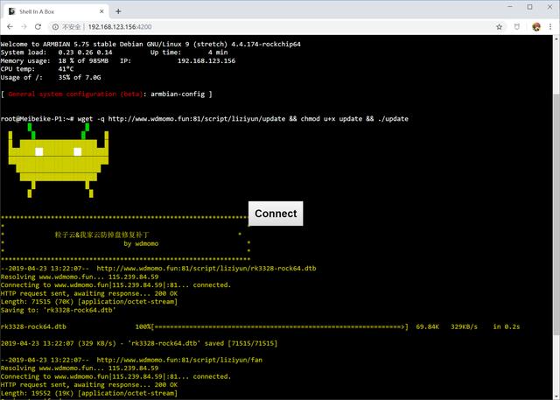Maximize the browser window
The width and height of the screenshot is (560, 400).
(x=529, y=7)
